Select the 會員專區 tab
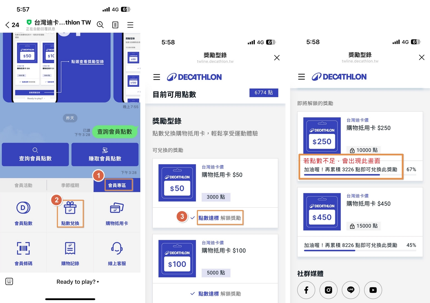 coord(117,185)
